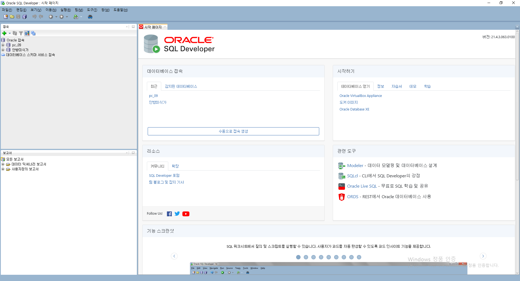Select the first carousel dot
Viewport: 520px width, 281px height.
point(298,257)
